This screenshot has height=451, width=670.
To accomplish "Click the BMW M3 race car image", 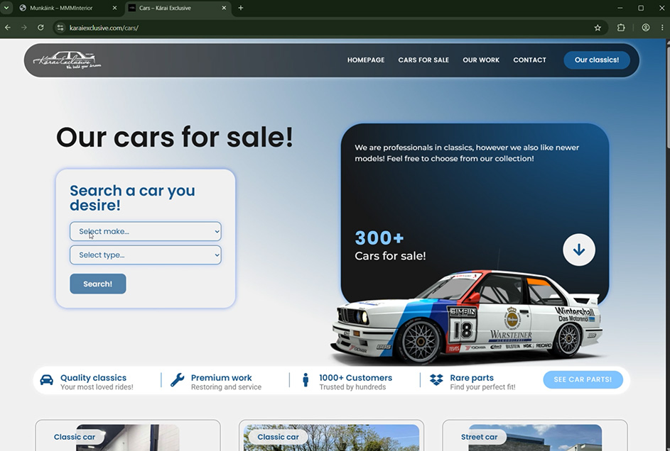I will click(x=467, y=318).
